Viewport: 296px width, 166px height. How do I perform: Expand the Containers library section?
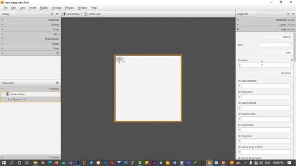pyautogui.click(x=31, y=20)
